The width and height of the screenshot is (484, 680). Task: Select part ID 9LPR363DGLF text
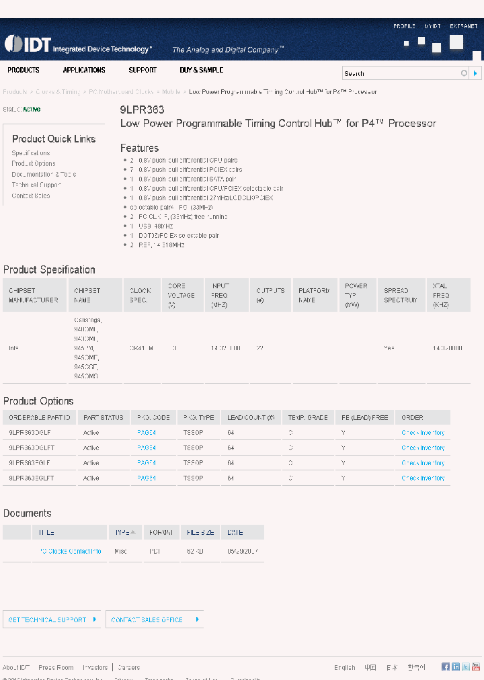coord(30,432)
